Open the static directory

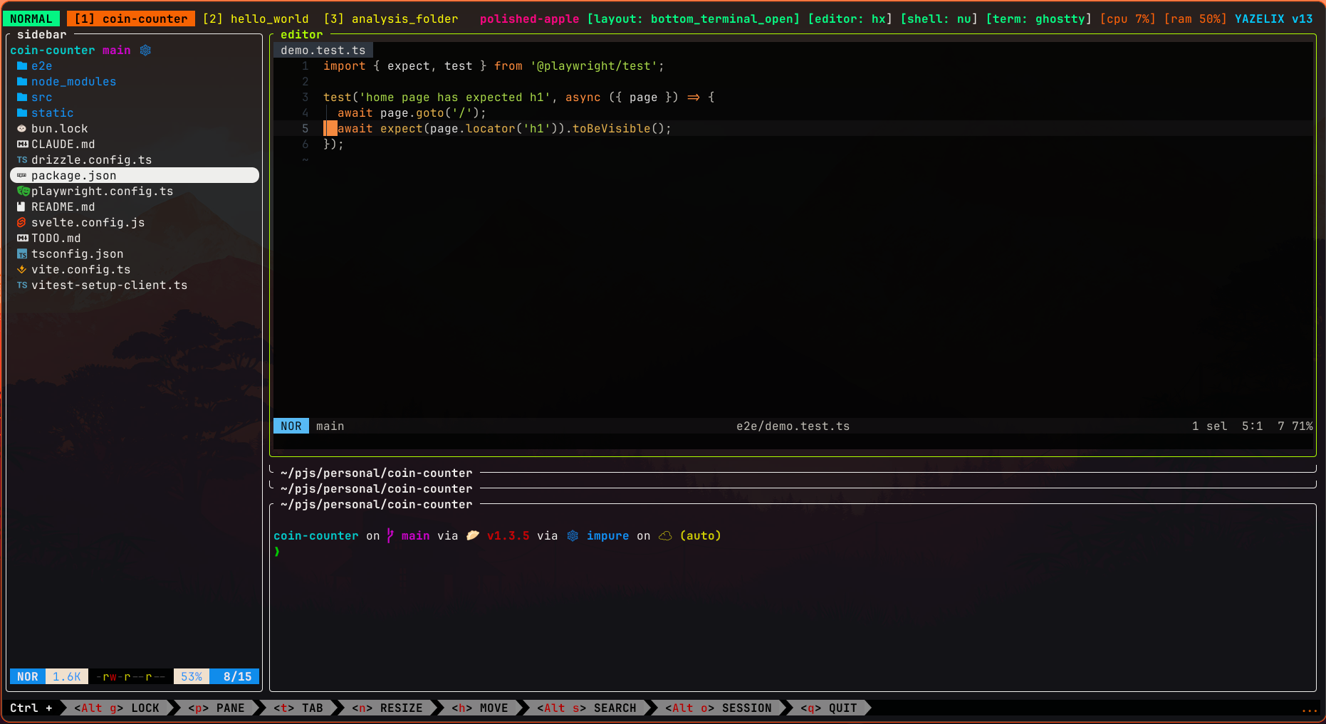[52, 113]
